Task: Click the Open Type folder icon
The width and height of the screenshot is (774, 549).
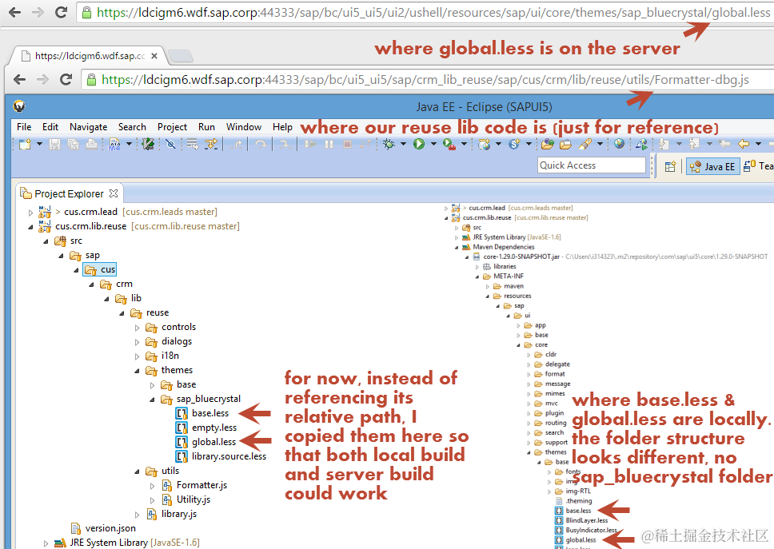Action: [548, 144]
